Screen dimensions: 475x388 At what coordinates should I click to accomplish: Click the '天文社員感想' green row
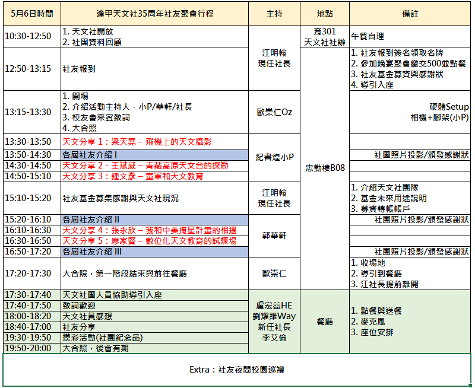click(x=154, y=316)
